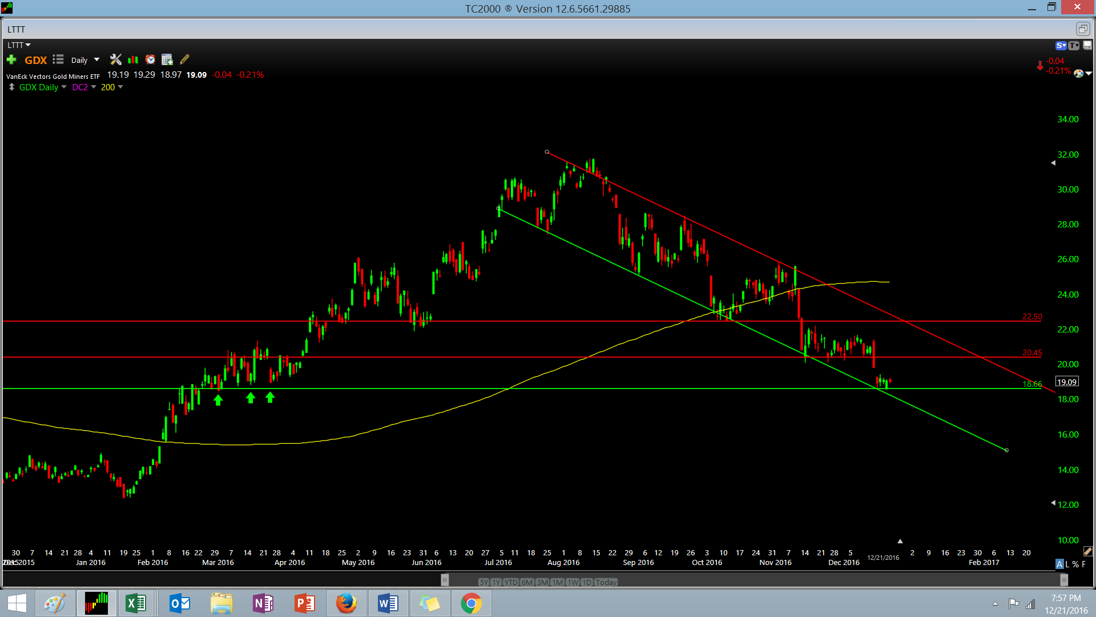Open File Explorer from the taskbar

221,603
